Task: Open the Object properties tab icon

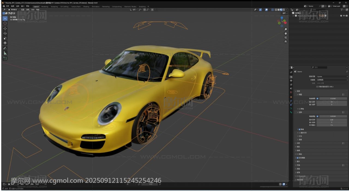Action: tap(291, 97)
